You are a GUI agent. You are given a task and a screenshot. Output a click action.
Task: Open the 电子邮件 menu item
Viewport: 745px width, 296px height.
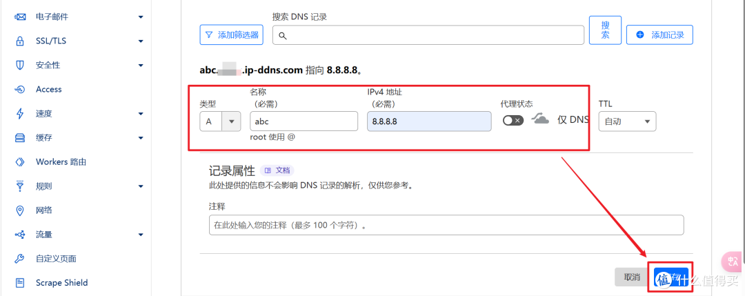tap(52, 17)
